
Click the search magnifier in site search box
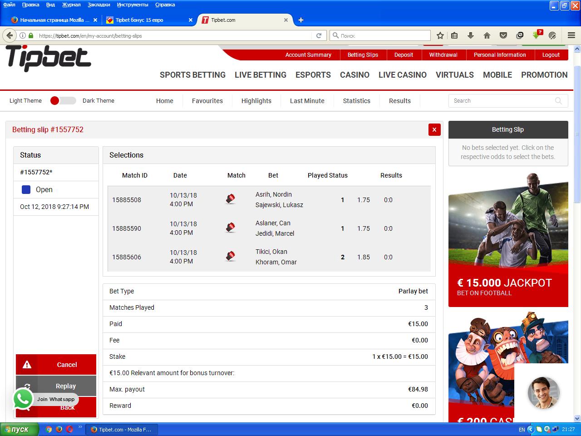pyautogui.click(x=558, y=101)
